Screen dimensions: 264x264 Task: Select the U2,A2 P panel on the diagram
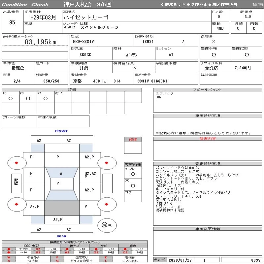pyautogui.click(x=90, y=175)
